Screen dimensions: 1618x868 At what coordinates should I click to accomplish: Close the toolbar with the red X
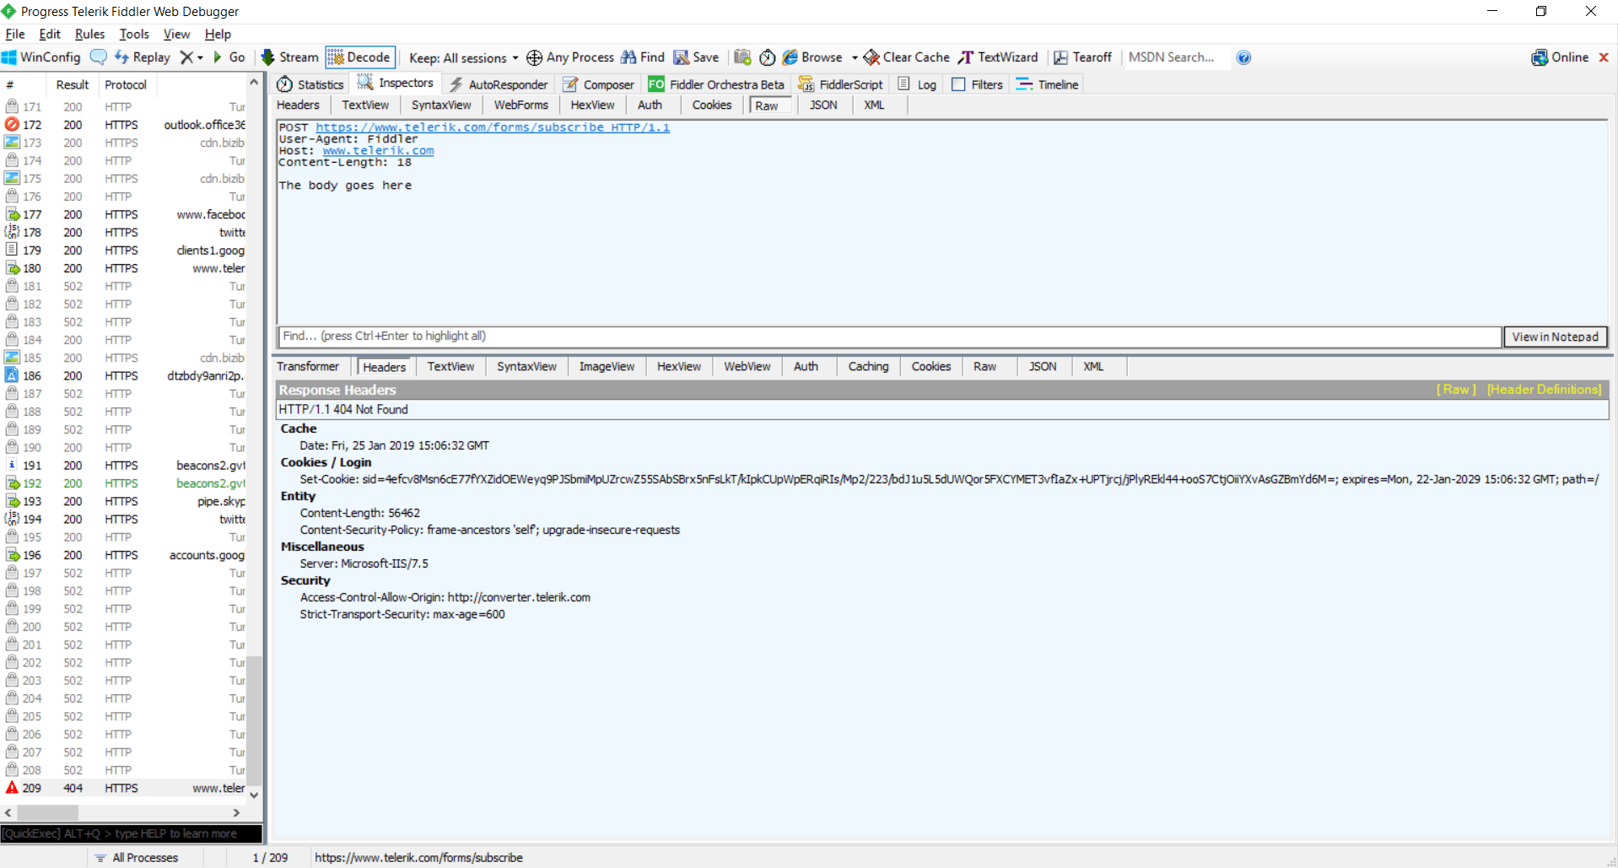[1604, 57]
